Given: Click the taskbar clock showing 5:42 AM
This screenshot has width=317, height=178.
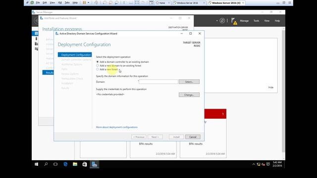Looking at the screenshot, I should (277, 164).
